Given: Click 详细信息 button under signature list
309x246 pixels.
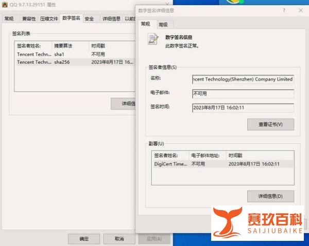Looking at the screenshot, I should (123, 104).
